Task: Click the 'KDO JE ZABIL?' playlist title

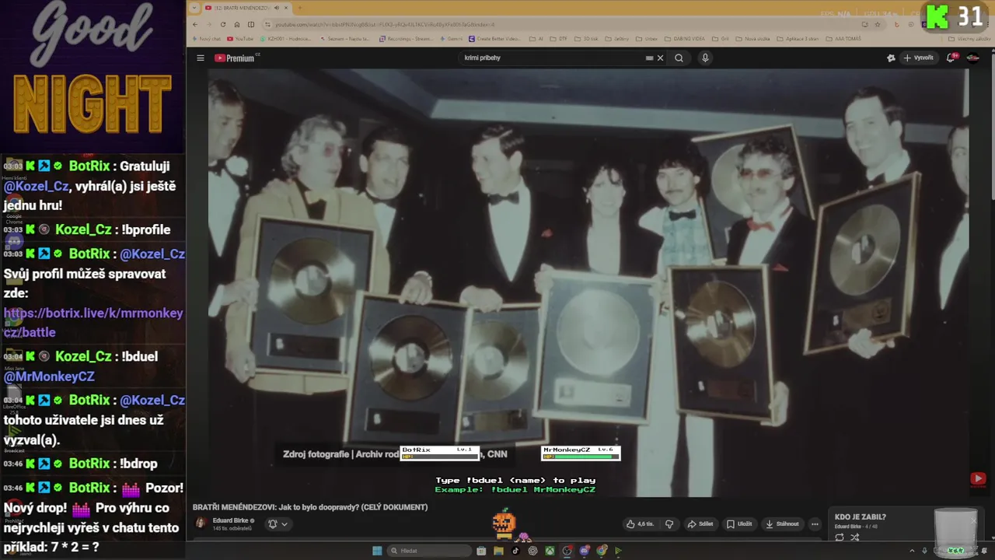Action: click(861, 516)
